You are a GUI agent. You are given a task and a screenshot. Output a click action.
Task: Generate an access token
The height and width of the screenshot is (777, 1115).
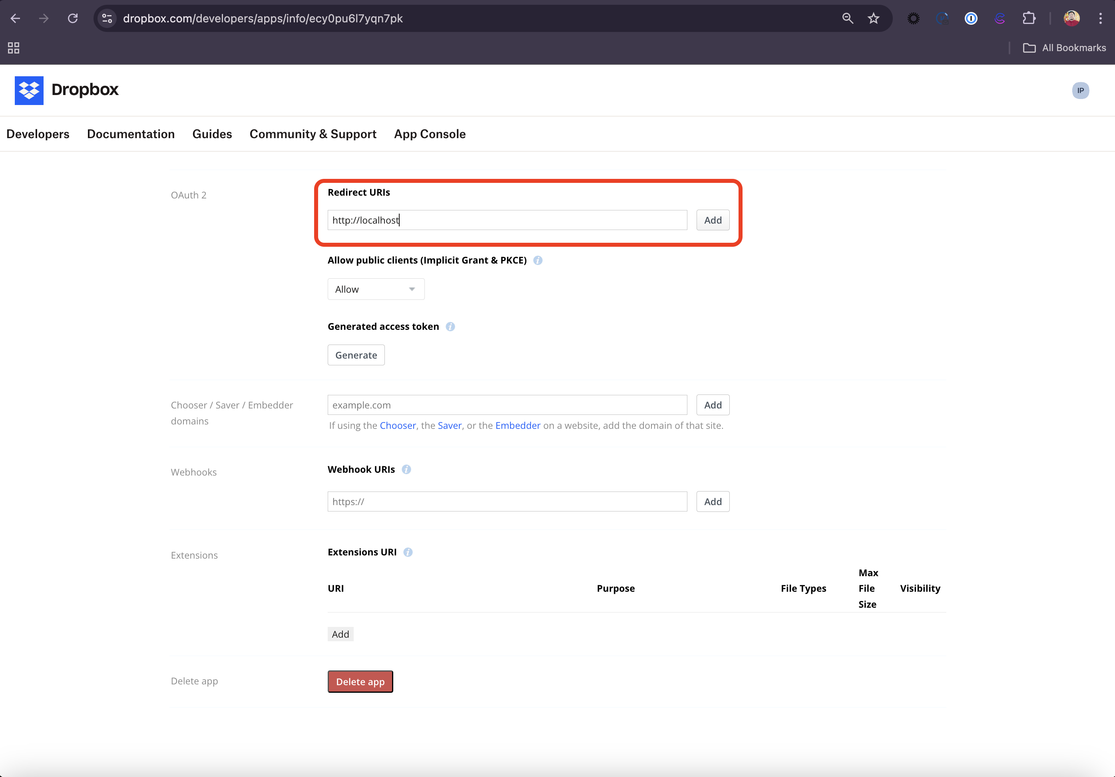[356, 355]
